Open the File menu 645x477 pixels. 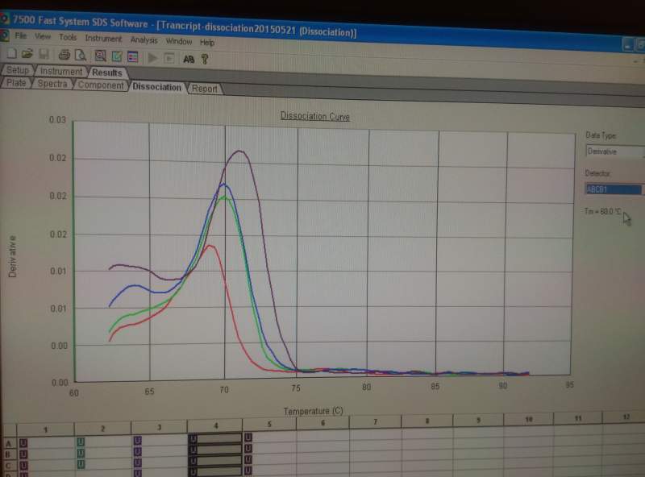(x=21, y=35)
